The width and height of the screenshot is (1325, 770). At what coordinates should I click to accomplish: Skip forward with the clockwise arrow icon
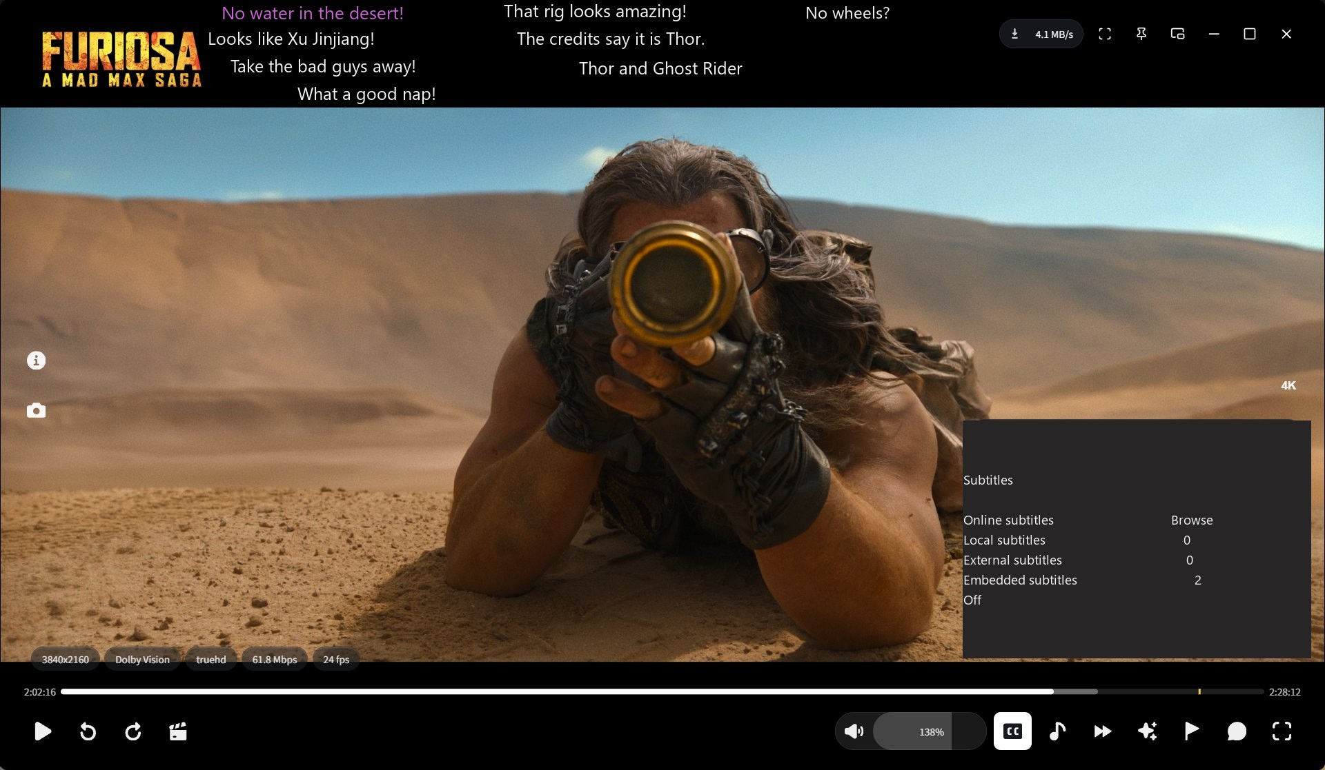point(133,731)
